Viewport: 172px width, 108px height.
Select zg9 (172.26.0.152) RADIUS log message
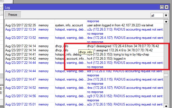point(125,98)
